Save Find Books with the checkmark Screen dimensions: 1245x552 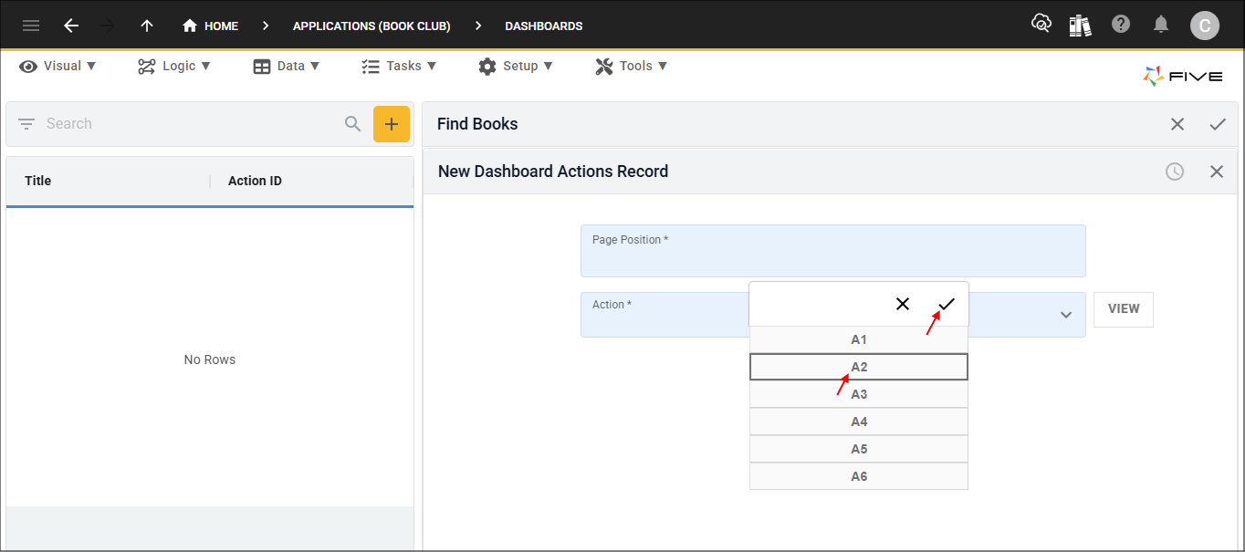(x=1218, y=124)
